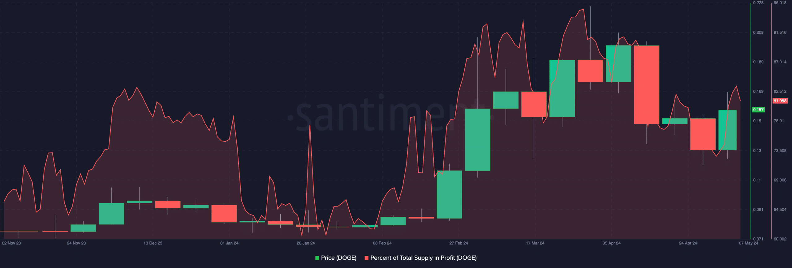Viewport: 792px width, 268px height.
Task: Click the 96.018 percent axis value
Action: (x=780, y=3)
